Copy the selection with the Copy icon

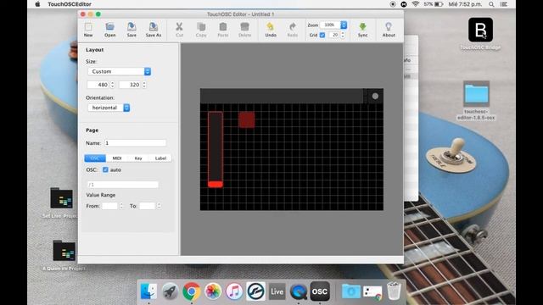pos(201,30)
